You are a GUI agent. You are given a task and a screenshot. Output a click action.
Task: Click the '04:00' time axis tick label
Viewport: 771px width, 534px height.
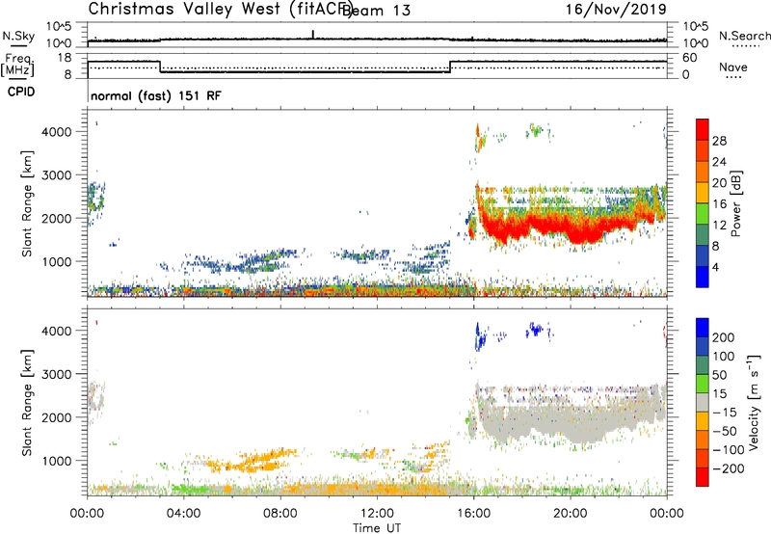[183, 514]
